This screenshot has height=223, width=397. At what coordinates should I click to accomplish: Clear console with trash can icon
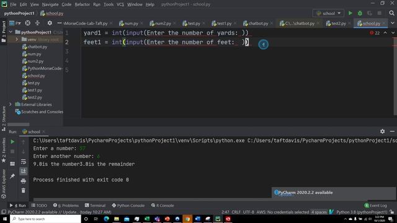point(24,190)
